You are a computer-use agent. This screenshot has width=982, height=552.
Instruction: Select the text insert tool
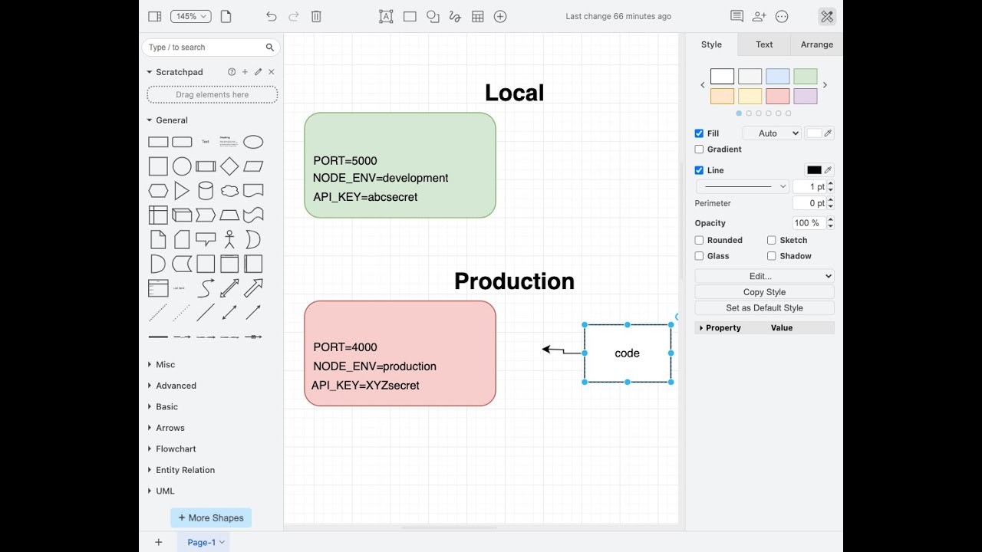coord(386,16)
